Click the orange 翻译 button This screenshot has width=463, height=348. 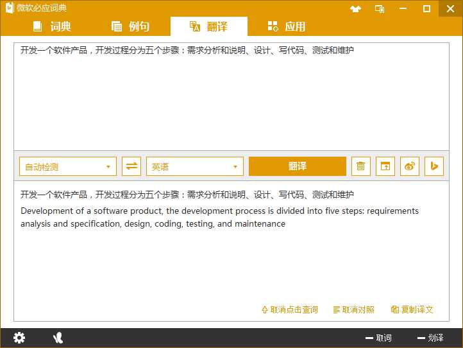[298, 166]
